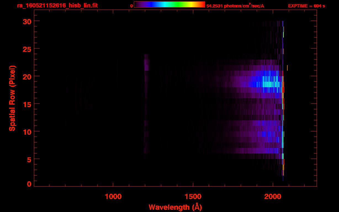
Task: Click the 2000 wavelength tick label
Action: coord(273,196)
